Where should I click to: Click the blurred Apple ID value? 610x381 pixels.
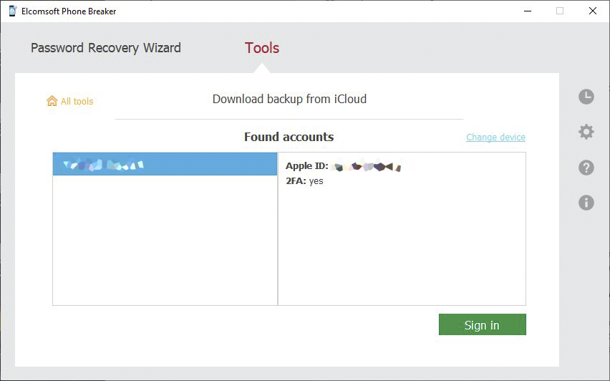pyautogui.click(x=367, y=166)
